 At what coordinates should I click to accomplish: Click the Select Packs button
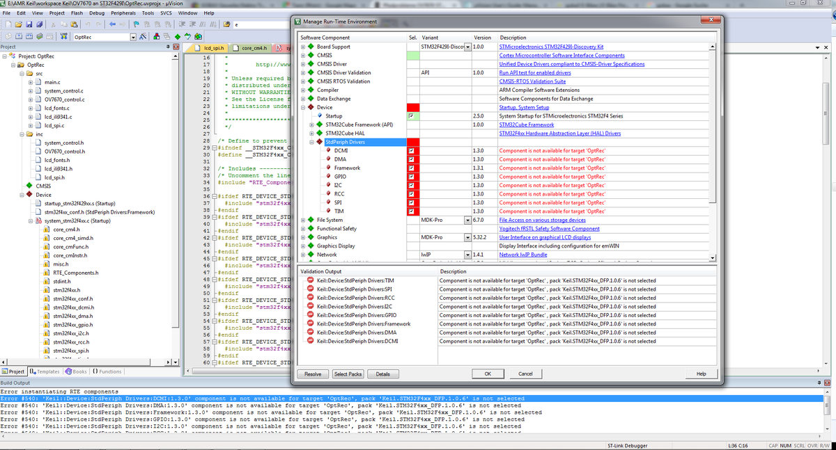pos(348,373)
